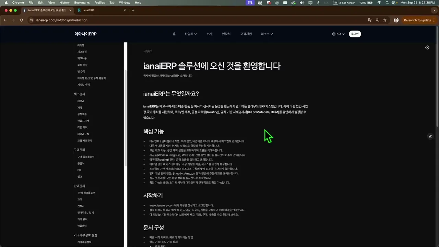
Task: Open 소개 page from top navigation
Action: 209,34
